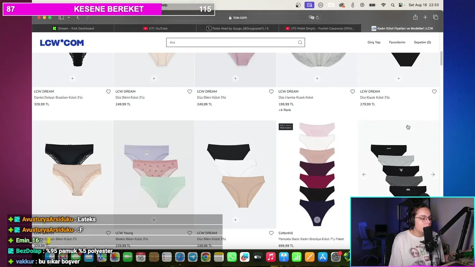Image resolution: width=475 pixels, height=267 pixels.
Task: Click the Wi-Fi icon in menu bar
Action: (383, 5)
